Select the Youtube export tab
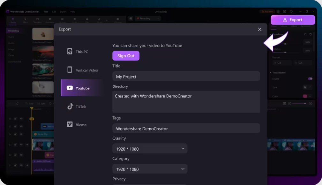322x185 pixels. coord(82,88)
